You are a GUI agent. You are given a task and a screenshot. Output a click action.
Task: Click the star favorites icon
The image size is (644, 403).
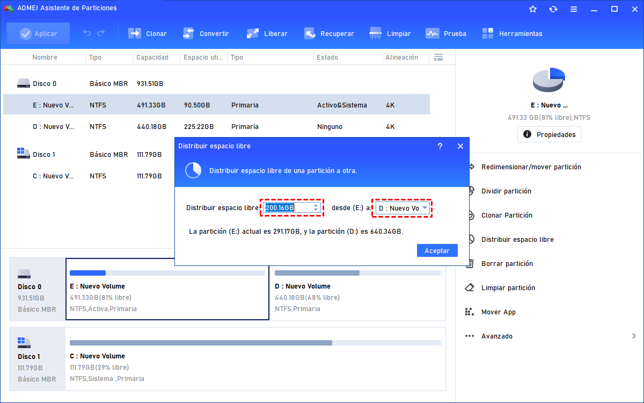point(532,8)
